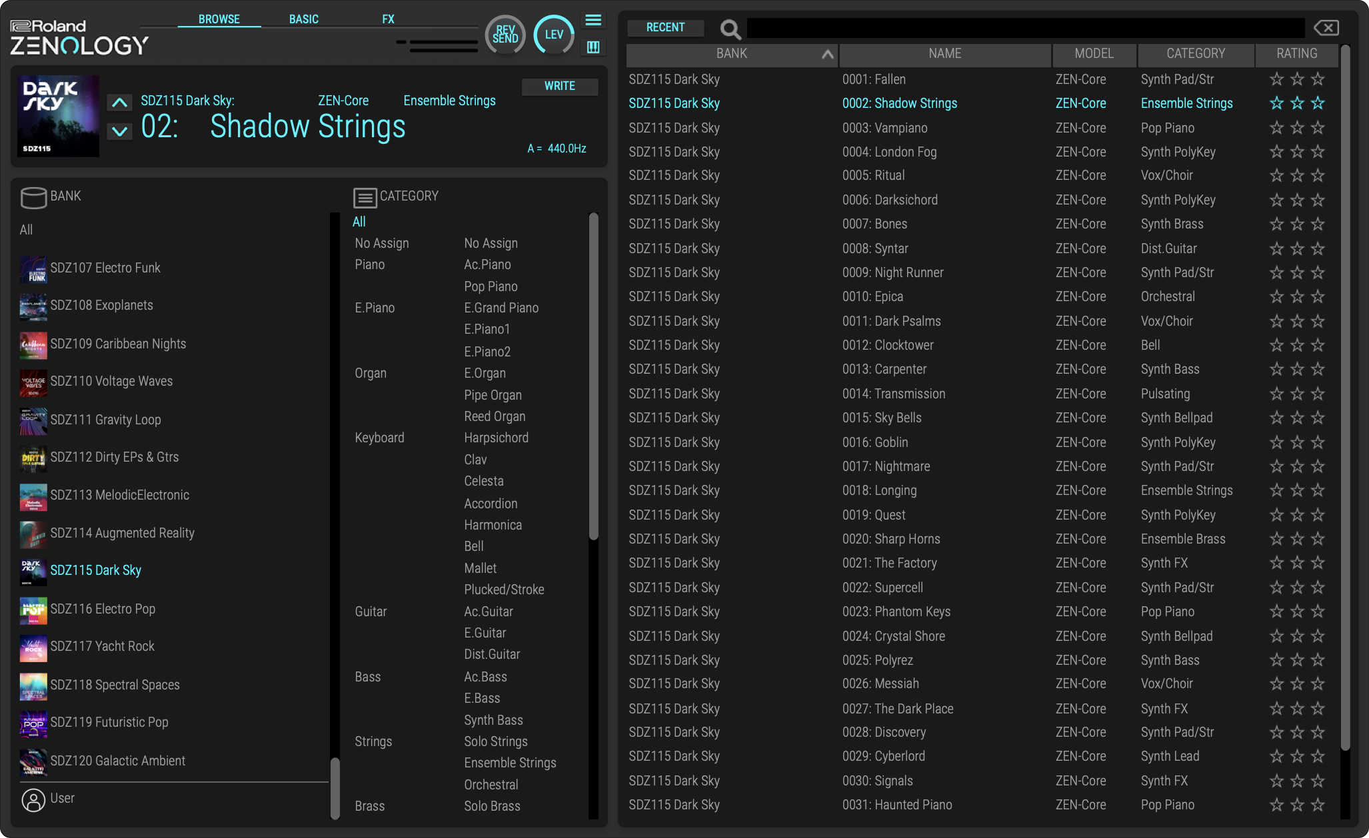Filter by Harpsichord category
The image size is (1369, 838).
coord(496,438)
